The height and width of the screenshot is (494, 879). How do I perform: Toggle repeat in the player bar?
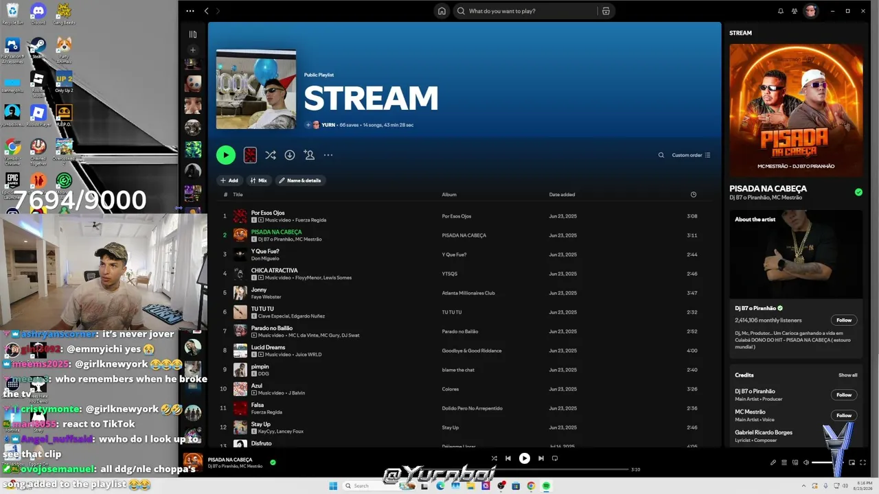555,458
